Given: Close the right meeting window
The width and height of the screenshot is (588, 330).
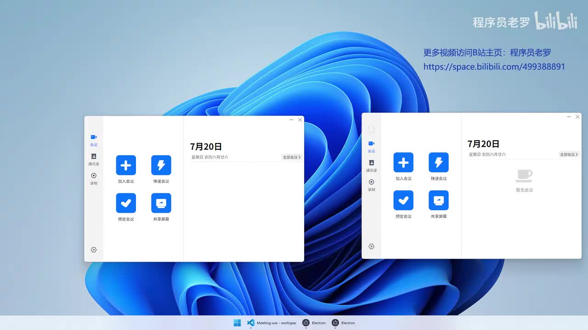Looking at the screenshot, I should click(x=577, y=117).
